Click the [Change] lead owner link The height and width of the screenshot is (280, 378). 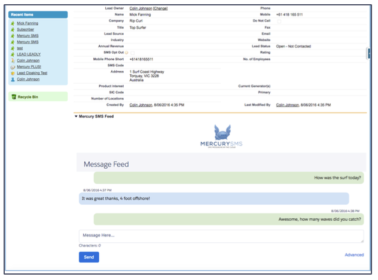point(160,8)
